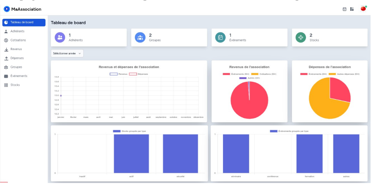Click the Stocks grid icon in sidebar
The height and width of the screenshot is (193, 372).
6,85
